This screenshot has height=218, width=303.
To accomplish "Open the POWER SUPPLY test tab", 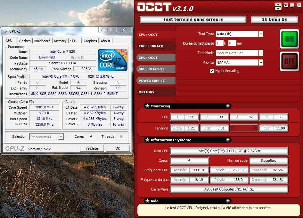I will 156,81.
